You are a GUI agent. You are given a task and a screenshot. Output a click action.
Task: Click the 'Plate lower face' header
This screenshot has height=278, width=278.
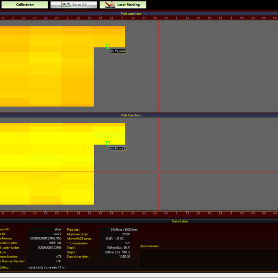pyautogui.click(x=131, y=115)
